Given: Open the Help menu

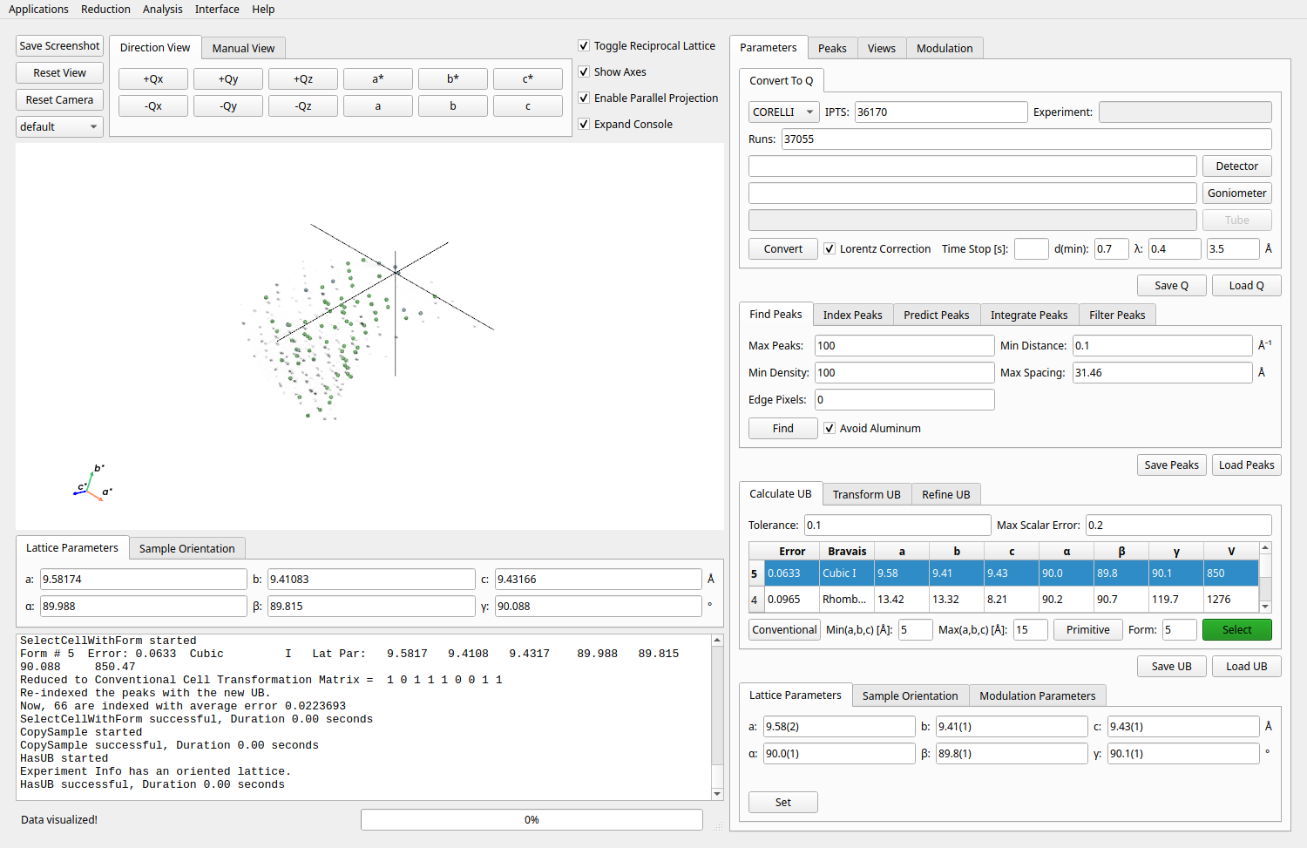Looking at the screenshot, I should point(263,10).
